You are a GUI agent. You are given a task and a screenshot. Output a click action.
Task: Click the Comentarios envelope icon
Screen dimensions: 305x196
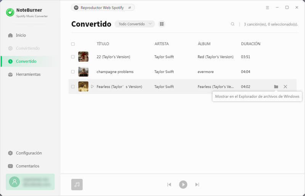tap(11, 166)
